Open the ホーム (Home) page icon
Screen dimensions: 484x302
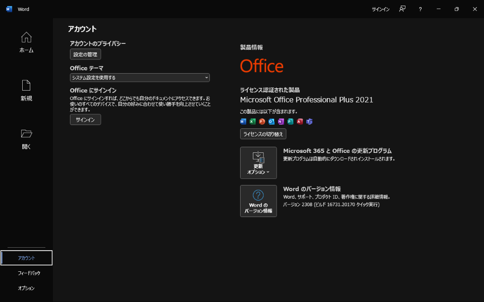coord(26,37)
